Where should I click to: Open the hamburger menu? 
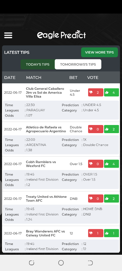tap(8, 36)
